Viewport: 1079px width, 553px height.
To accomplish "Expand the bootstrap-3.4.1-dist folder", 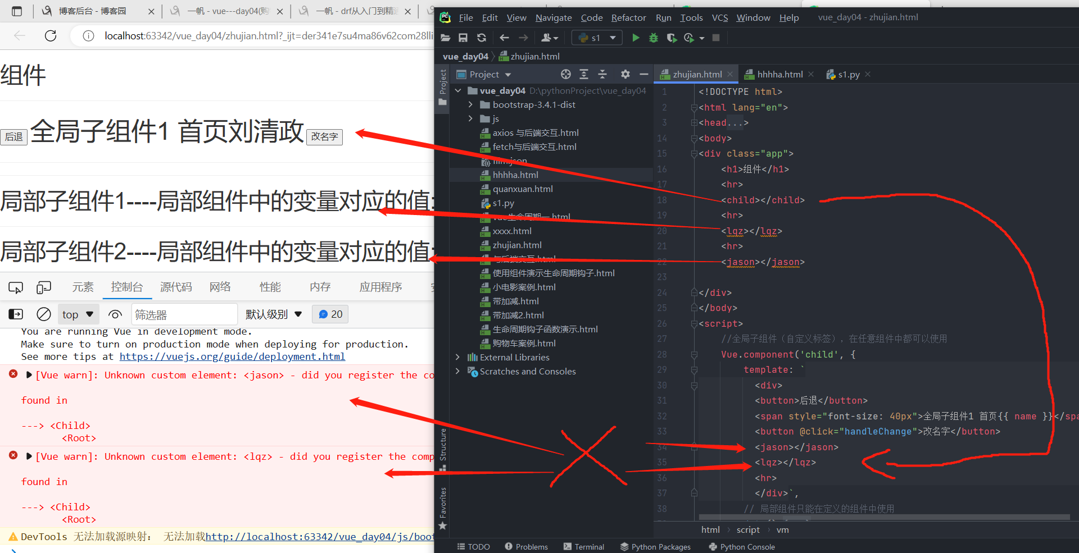I will pos(470,104).
